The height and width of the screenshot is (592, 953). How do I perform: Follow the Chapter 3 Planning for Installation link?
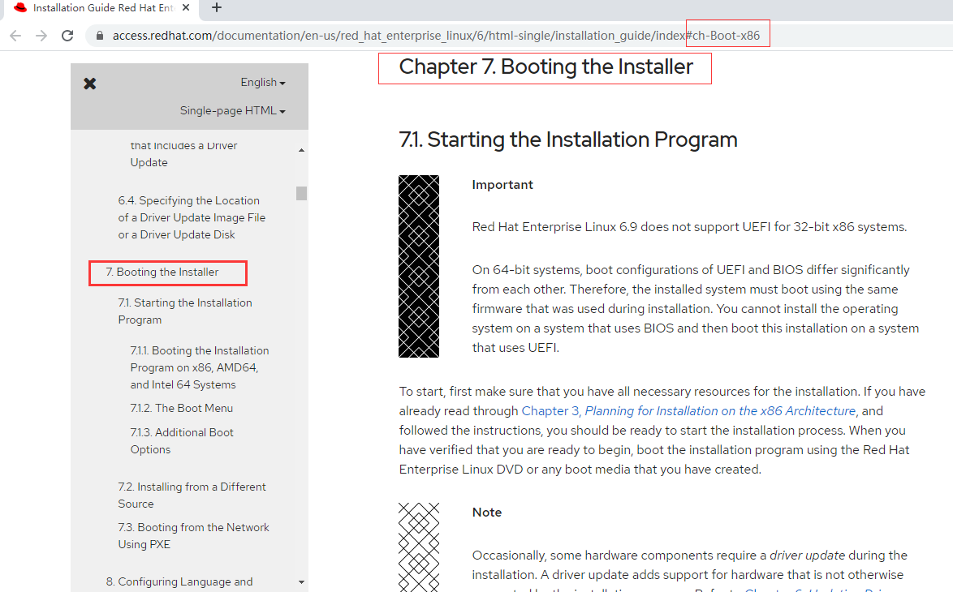[688, 411]
